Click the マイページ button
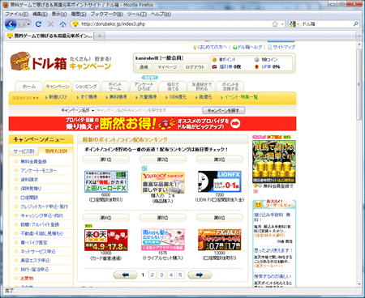Viewport: 365px width, 298px height. click(167, 67)
